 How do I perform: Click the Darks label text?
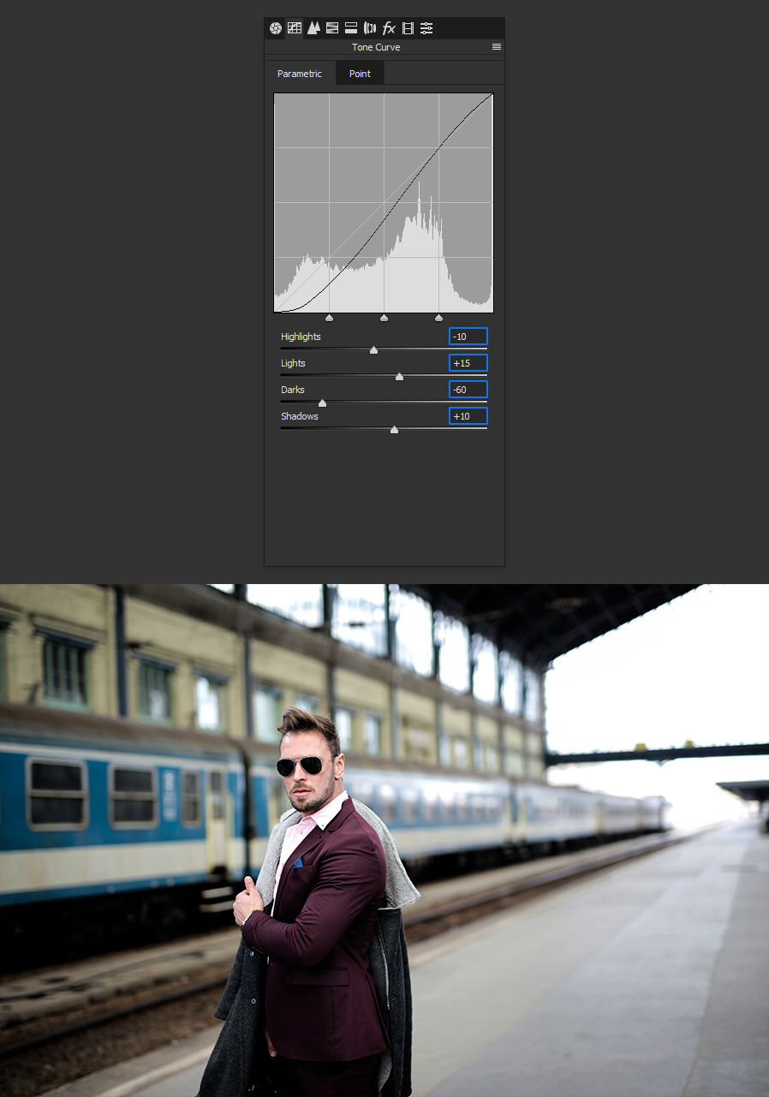coord(292,390)
